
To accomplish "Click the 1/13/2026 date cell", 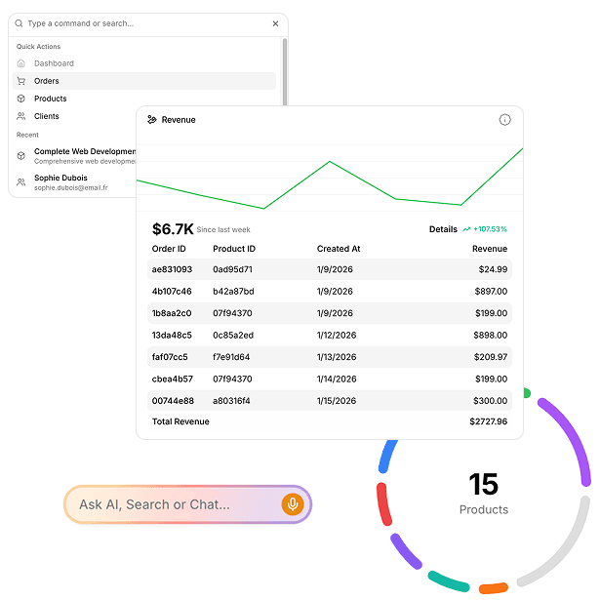I will (x=337, y=357).
